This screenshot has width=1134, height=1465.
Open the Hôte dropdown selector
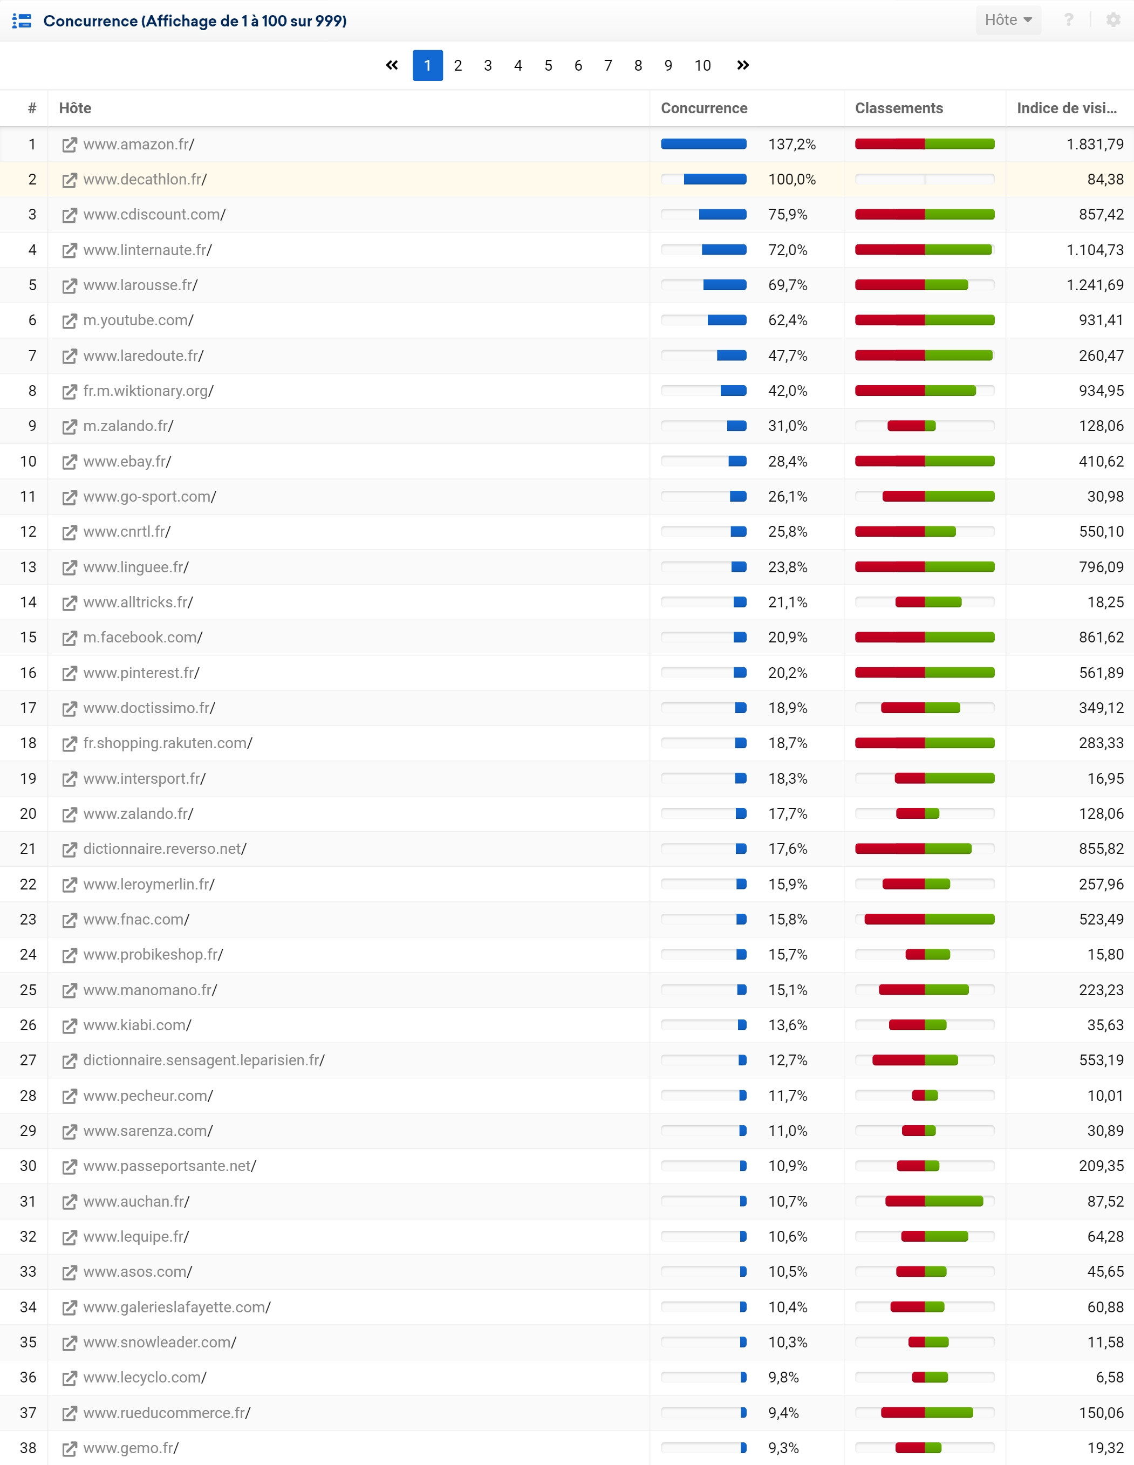pyautogui.click(x=1008, y=20)
